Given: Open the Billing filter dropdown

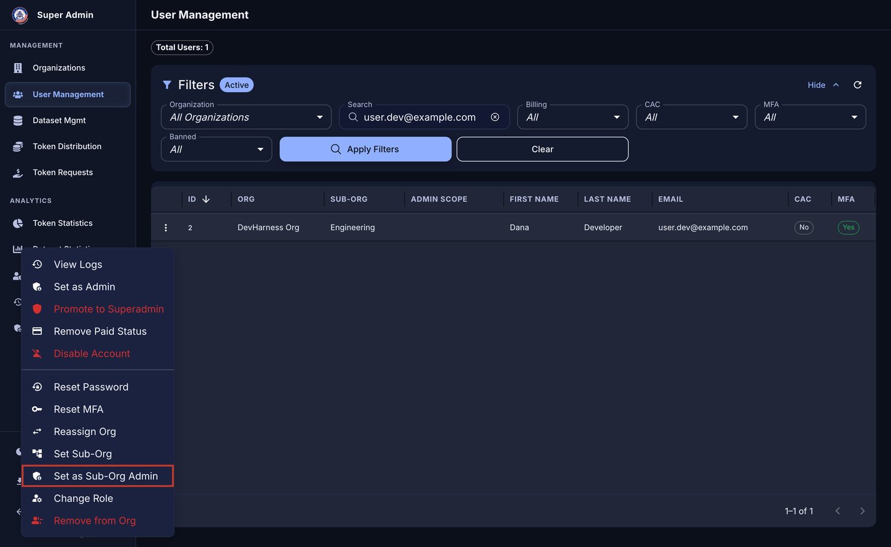Looking at the screenshot, I should click(573, 117).
